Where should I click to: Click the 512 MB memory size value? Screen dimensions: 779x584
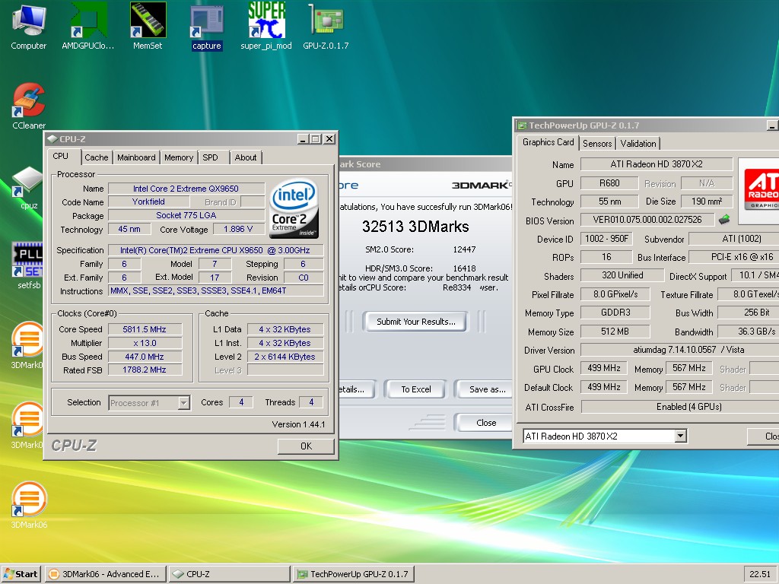615,332
